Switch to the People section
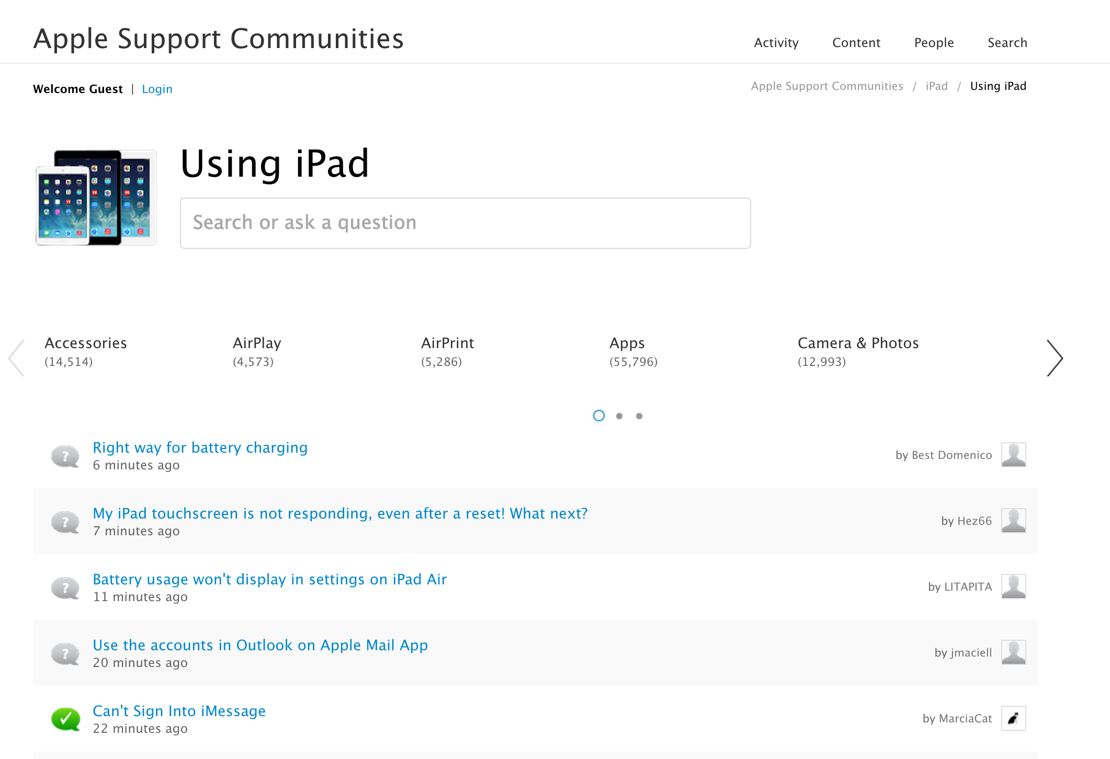 [934, 42]
